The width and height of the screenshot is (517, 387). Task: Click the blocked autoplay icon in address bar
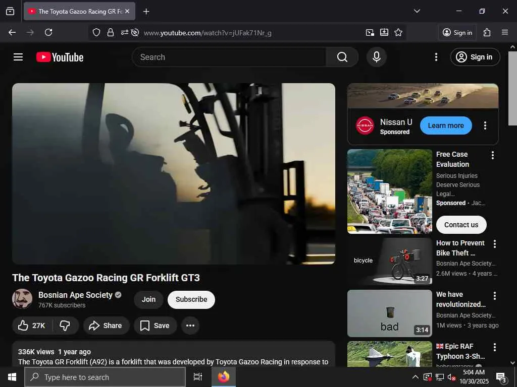pyautogui.click(x=135, y=32)
